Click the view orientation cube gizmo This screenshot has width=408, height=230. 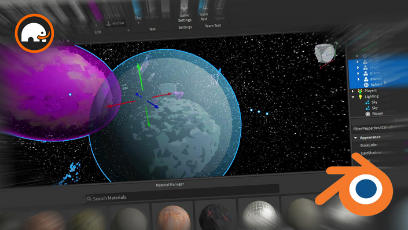click(325, 53)
